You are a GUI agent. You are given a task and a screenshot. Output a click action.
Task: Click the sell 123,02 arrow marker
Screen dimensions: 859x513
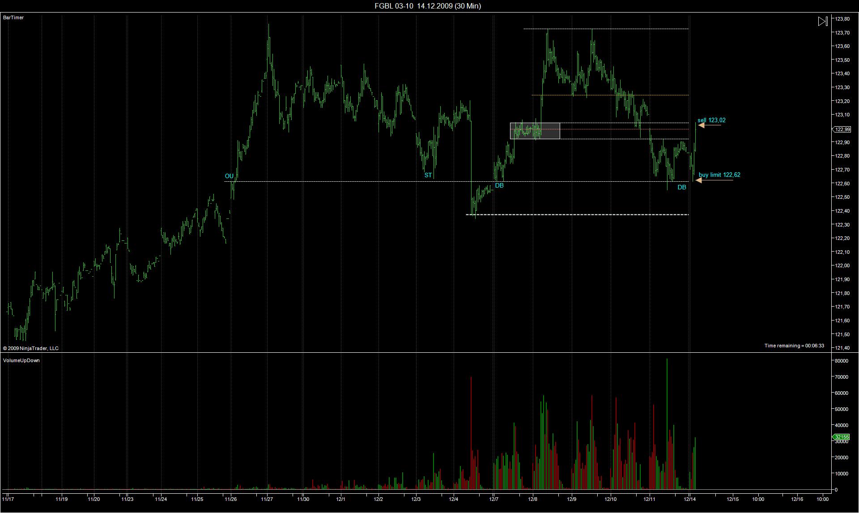tap(701, 125)
